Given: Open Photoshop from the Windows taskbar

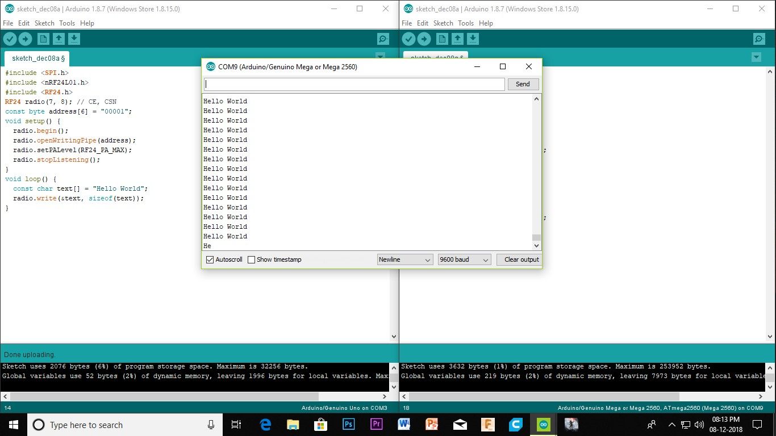Looking at the screenshot, I should (x=349, y=424).
